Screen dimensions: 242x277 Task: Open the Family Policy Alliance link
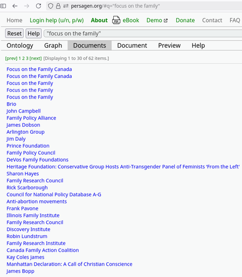click(x=31, y=118)
